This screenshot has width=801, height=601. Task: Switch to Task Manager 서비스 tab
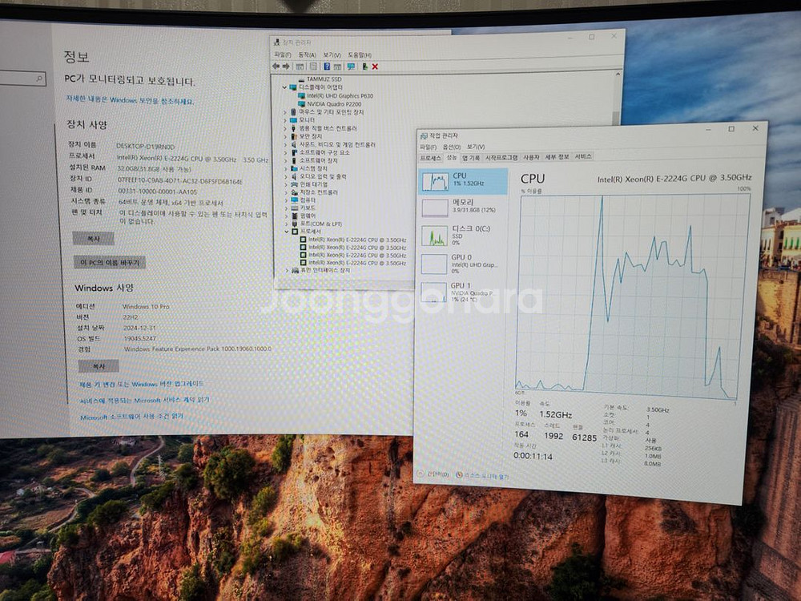tap(583, 156)
